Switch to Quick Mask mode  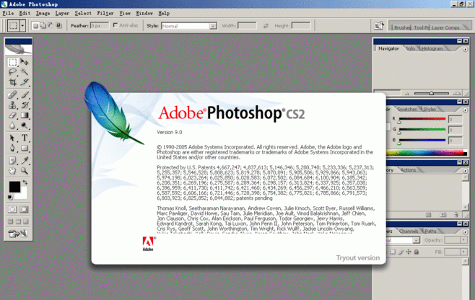click(24, 209)
